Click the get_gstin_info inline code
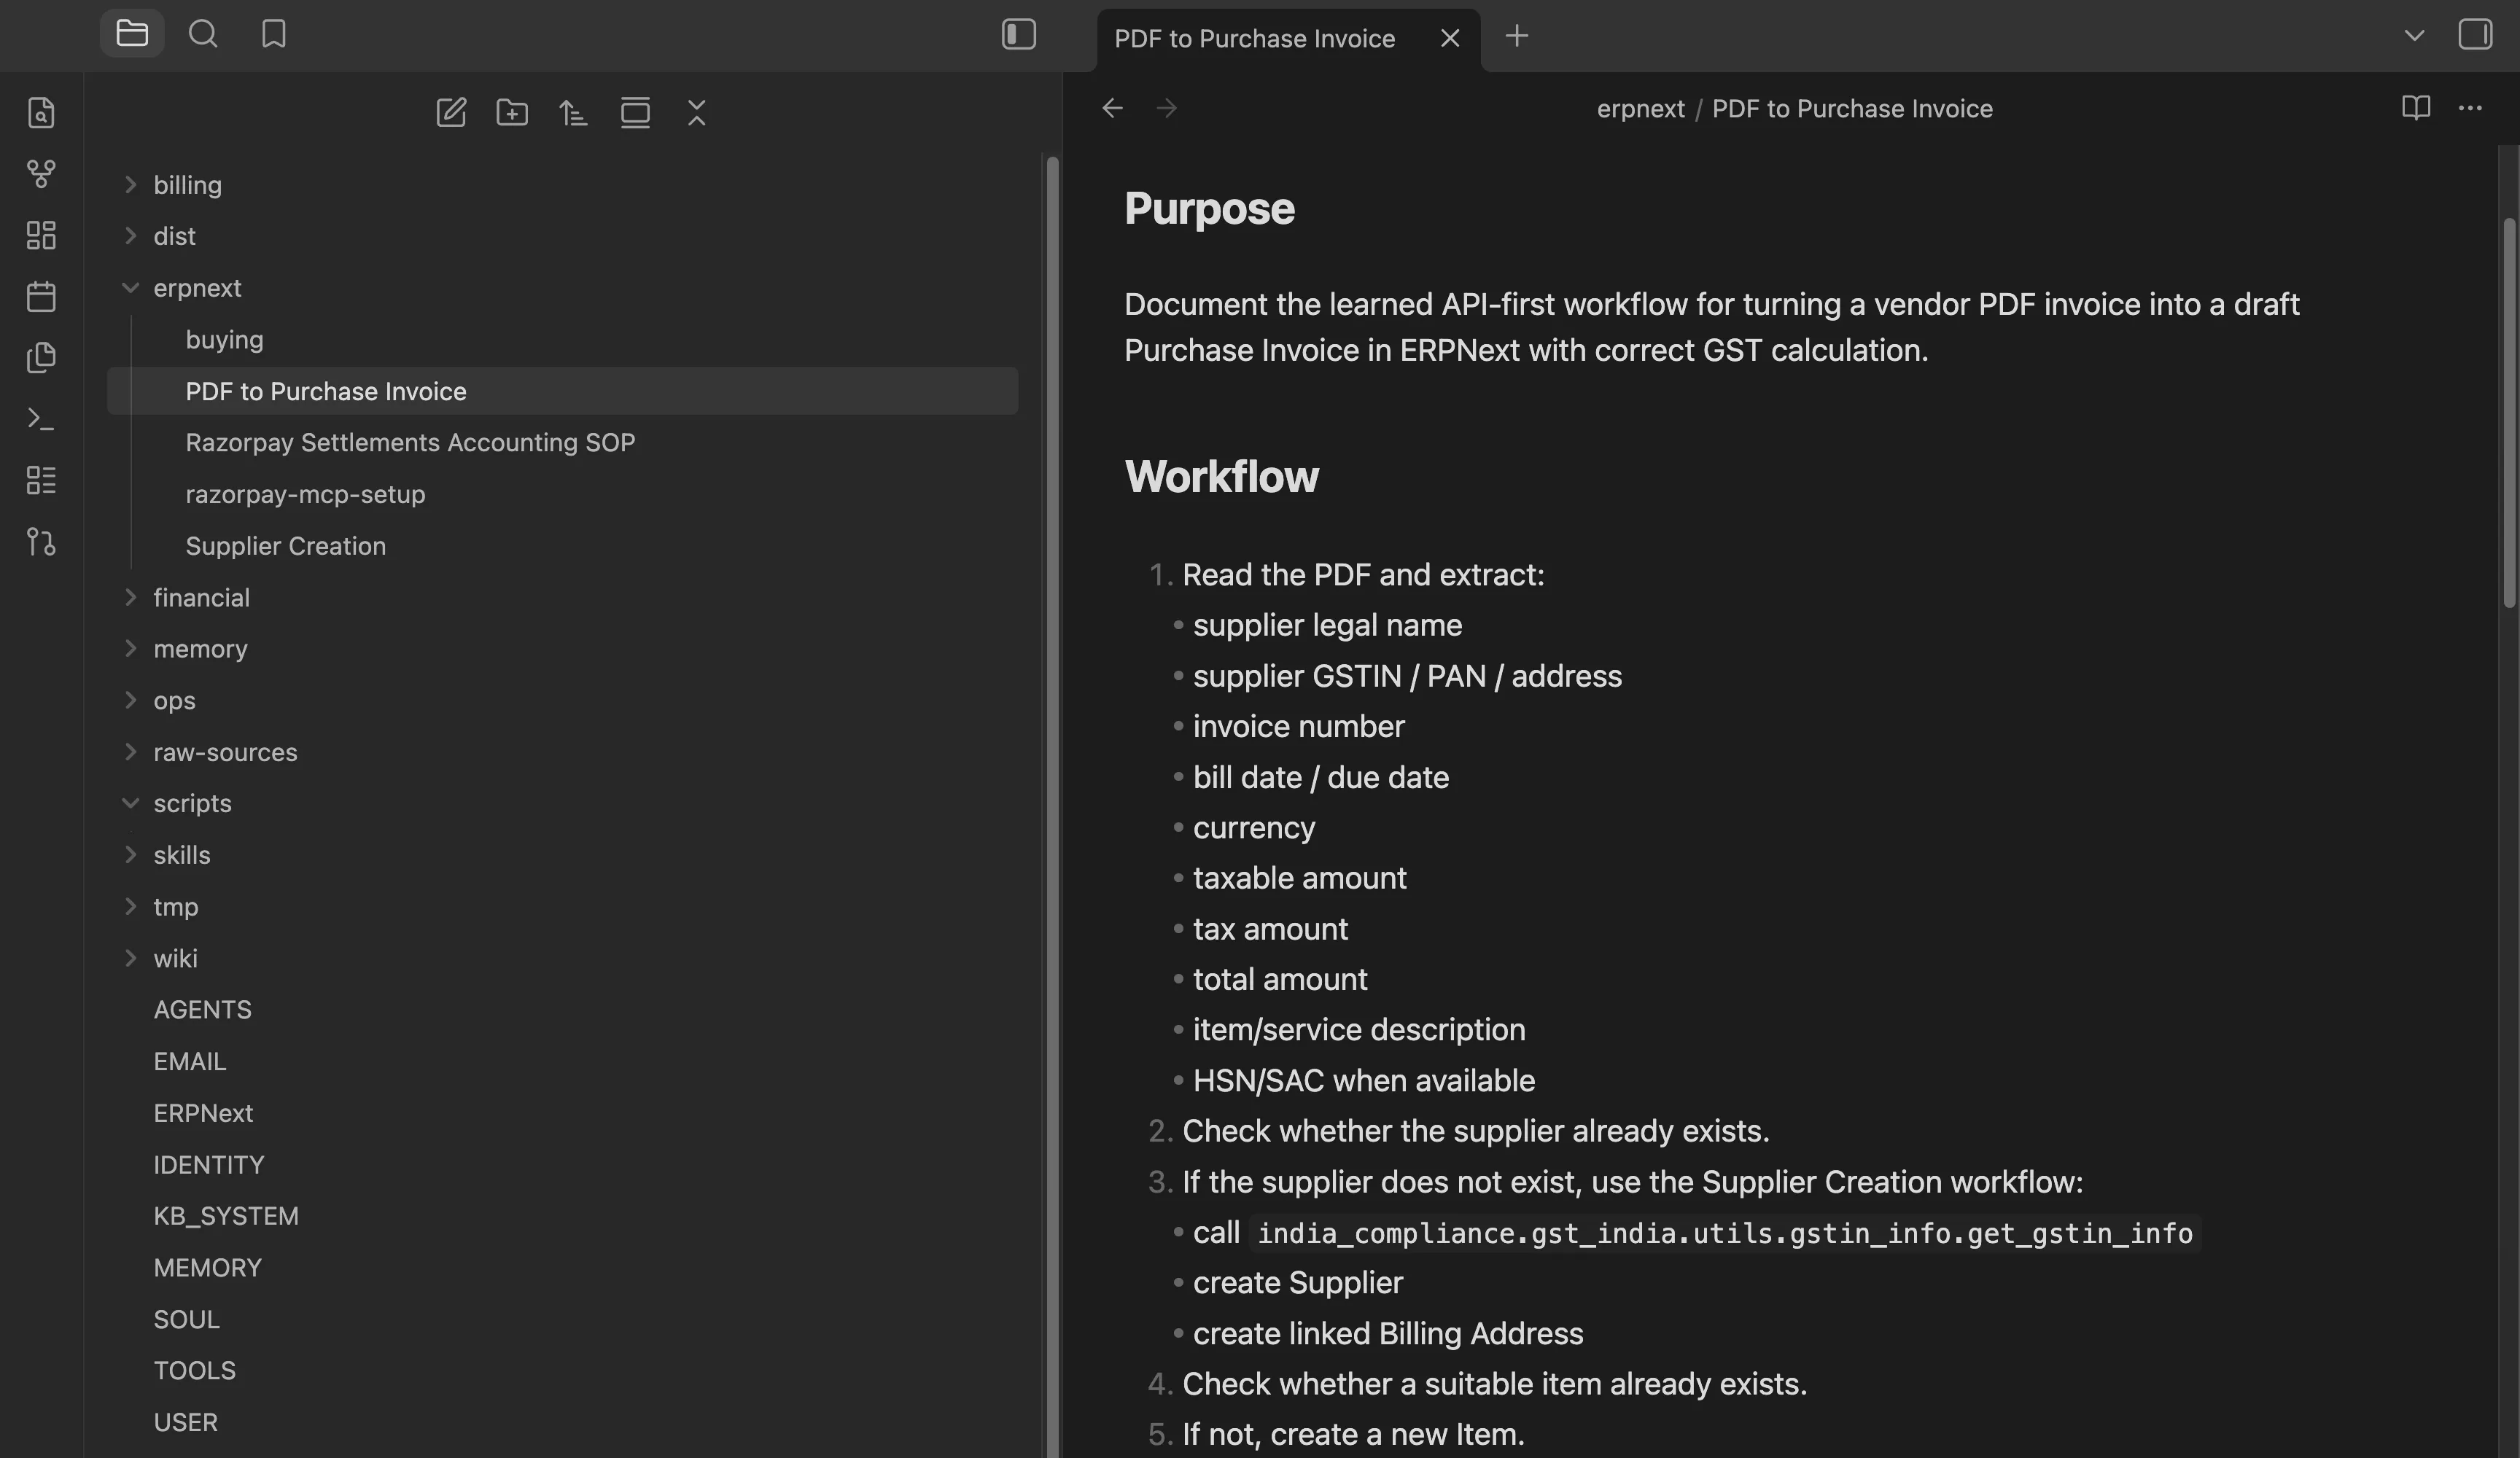The height and width of the screenshot is (1458, 2520). 1725,1233
